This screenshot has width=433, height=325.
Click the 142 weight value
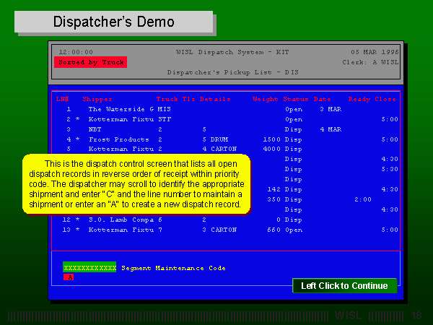click(x=274, y=189)
